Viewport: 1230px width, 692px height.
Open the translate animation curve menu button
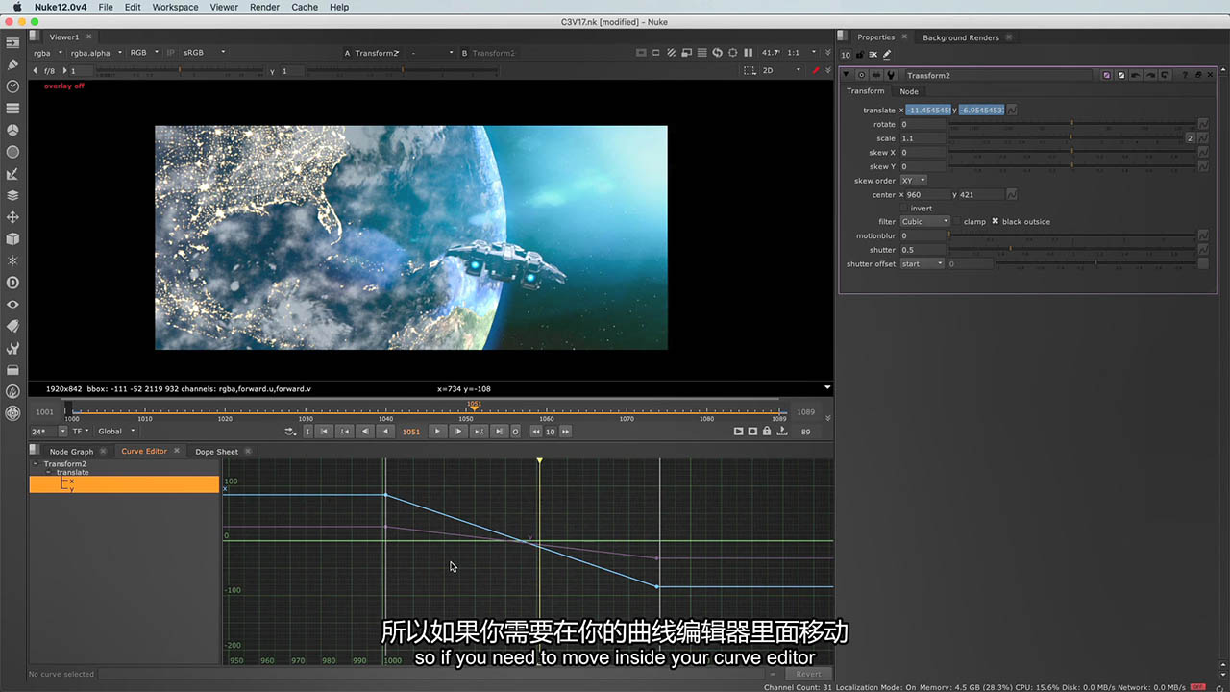[x=1012, y=111]
